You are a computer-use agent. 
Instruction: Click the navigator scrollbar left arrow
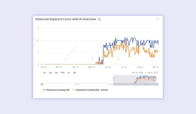tap(42, 85)
